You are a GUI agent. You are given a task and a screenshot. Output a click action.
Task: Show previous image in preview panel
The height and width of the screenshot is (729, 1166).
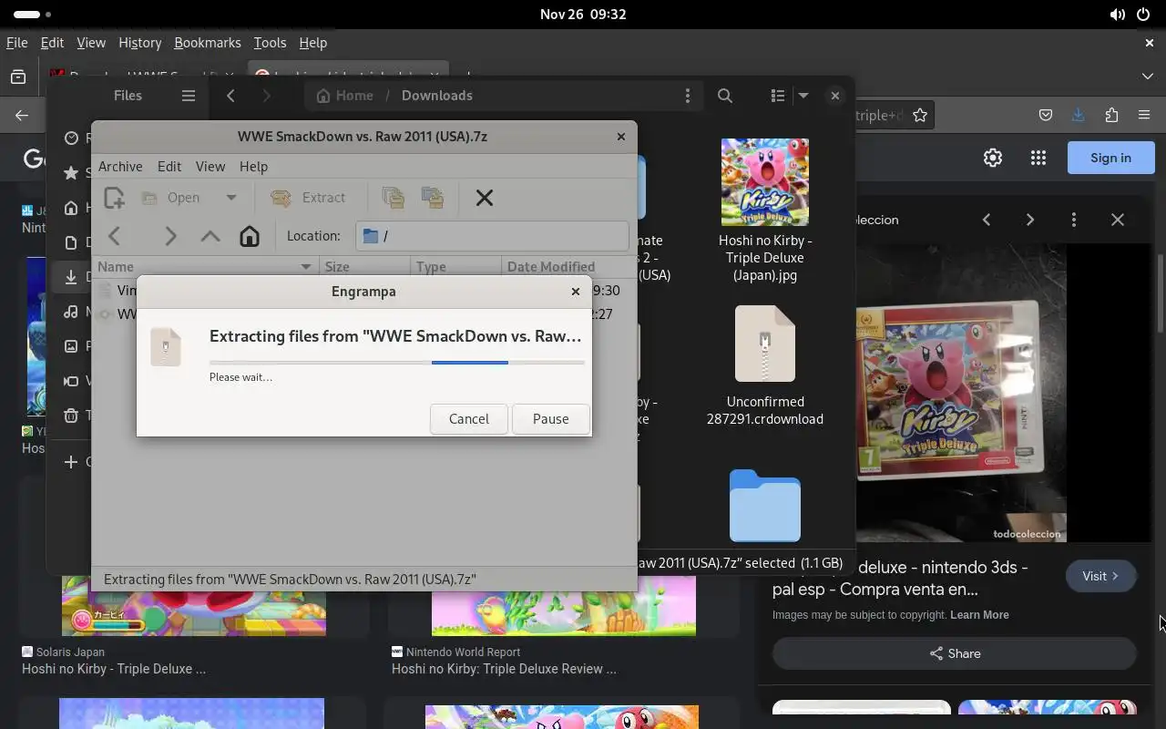(987, 220)
